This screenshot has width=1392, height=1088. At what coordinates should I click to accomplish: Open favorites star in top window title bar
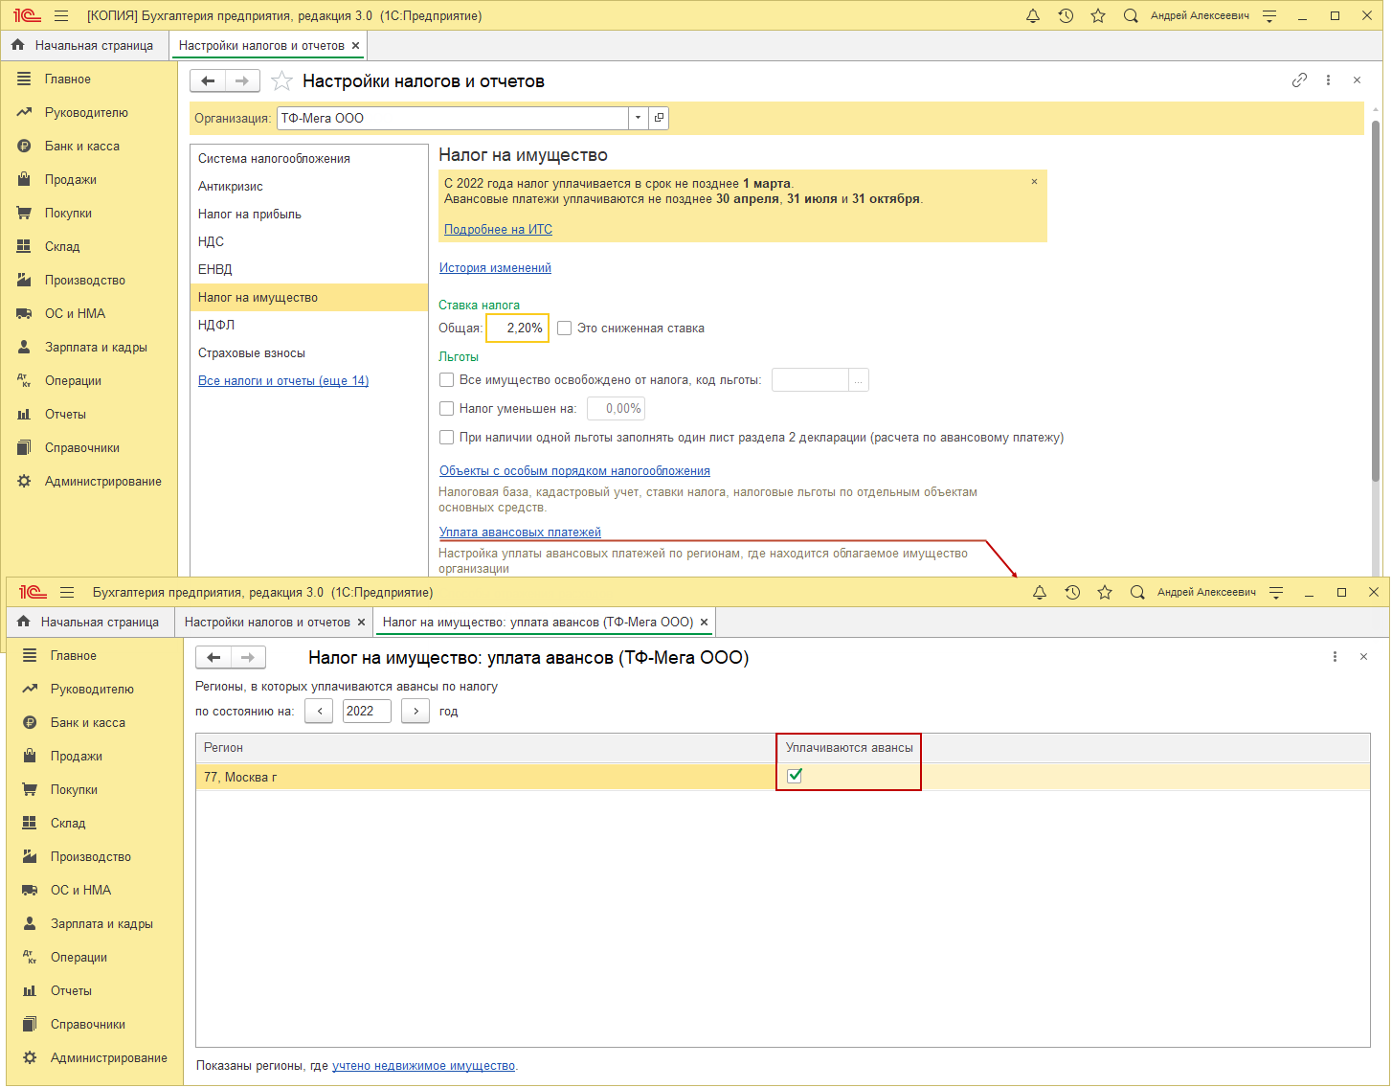[1098, 16]
